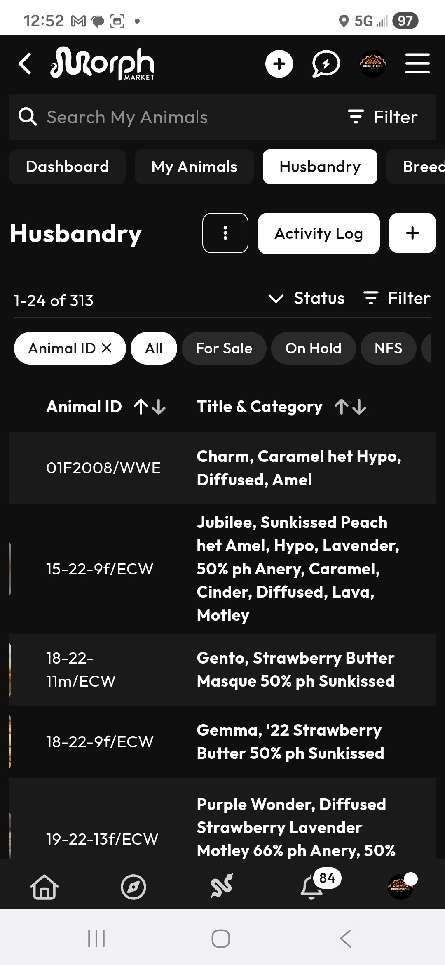Remove the Animal ID filter chip

(107, 348)
